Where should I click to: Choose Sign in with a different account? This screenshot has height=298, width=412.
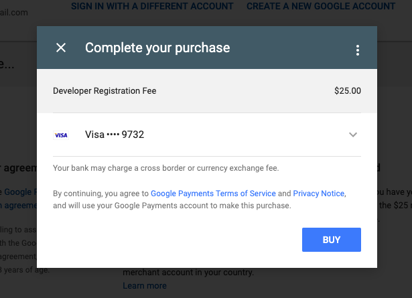[x=152, y=6]
